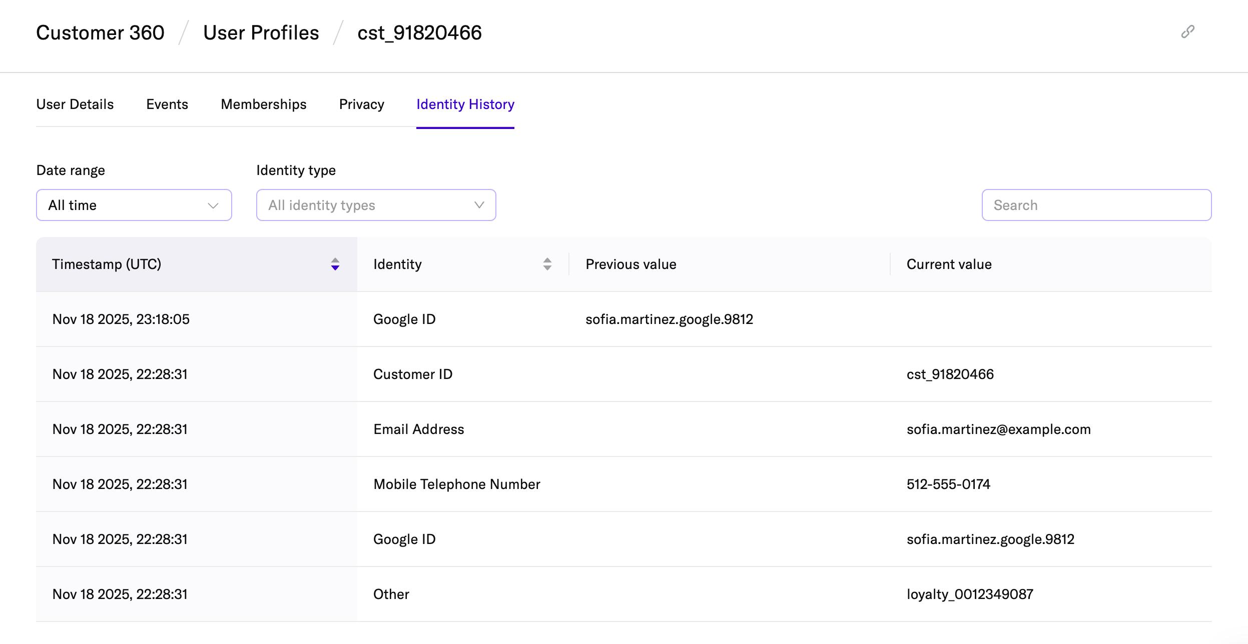
Task: Click the cst_91820466 breadcrumb title
Action: [x=419, y=33]
